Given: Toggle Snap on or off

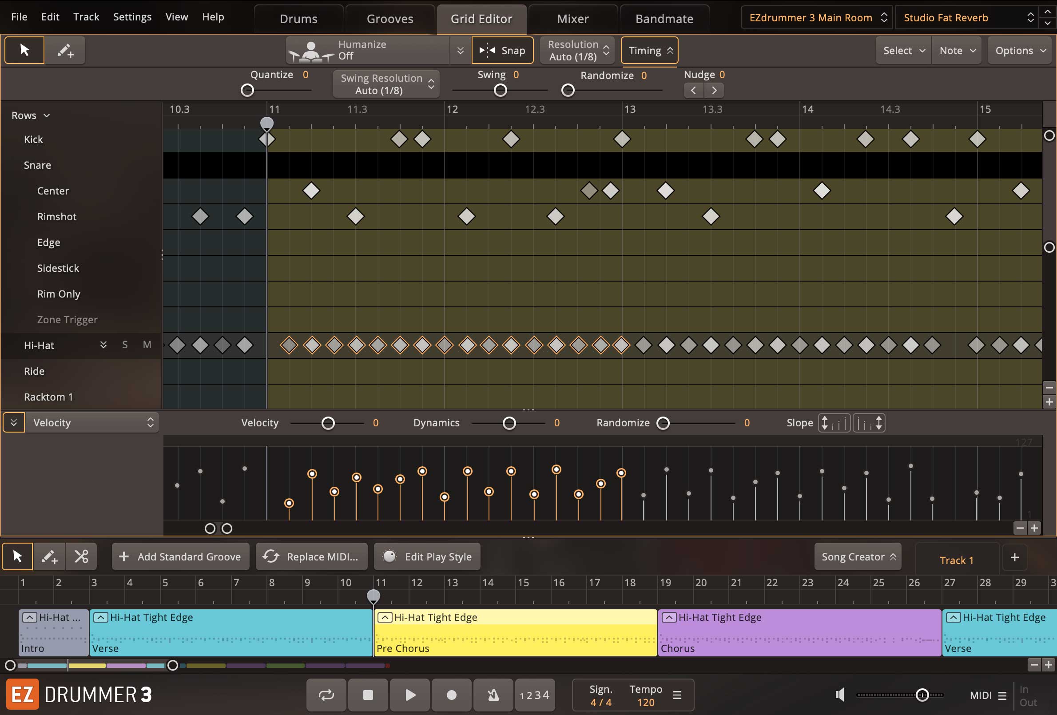Looking at the screenshot, I should [502, 50].
